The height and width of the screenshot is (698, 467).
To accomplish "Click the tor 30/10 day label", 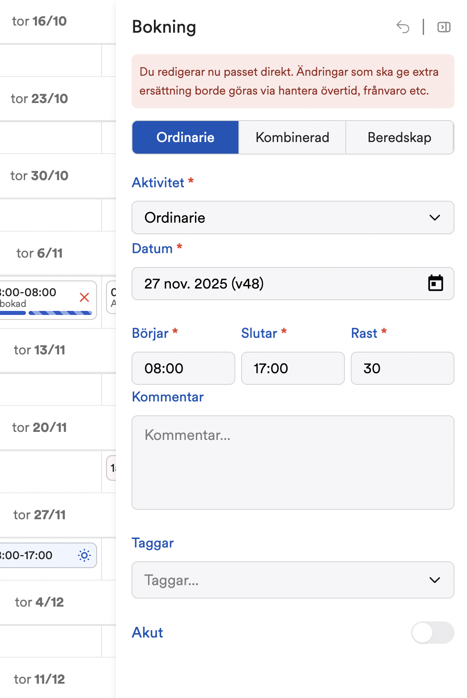I will [39, 176].
